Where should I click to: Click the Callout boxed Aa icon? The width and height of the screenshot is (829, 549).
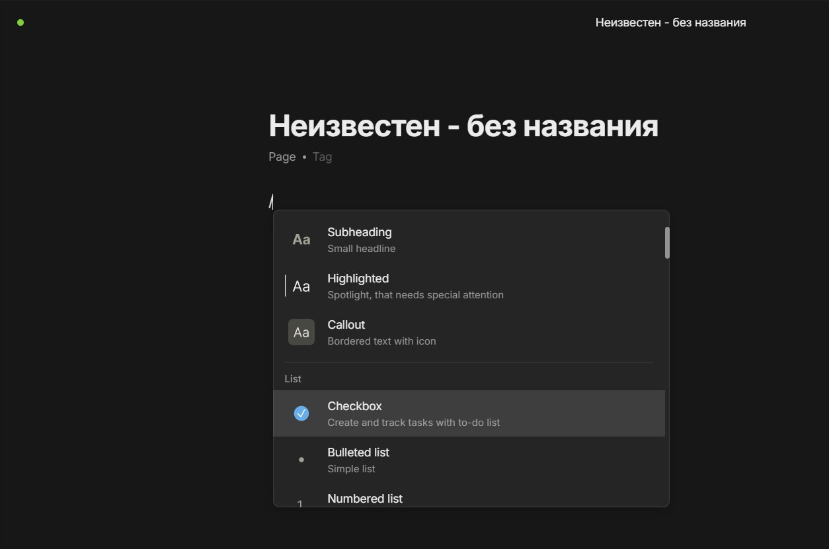coord(301,332)
